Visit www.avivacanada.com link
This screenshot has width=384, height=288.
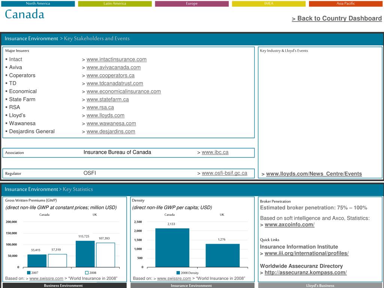point(113,67)
